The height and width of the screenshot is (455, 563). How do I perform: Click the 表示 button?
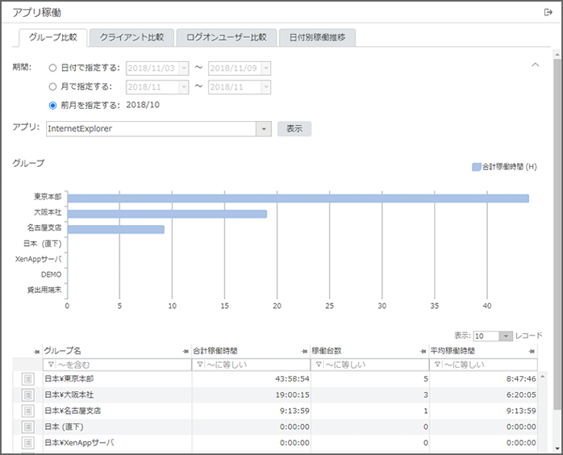click(x=294, y=129)
